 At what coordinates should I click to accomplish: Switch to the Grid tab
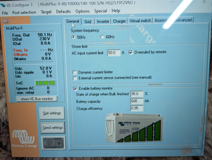(88, 22)
